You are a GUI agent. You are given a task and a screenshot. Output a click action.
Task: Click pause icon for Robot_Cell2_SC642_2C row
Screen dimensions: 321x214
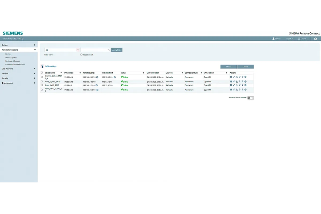[245, 90]
